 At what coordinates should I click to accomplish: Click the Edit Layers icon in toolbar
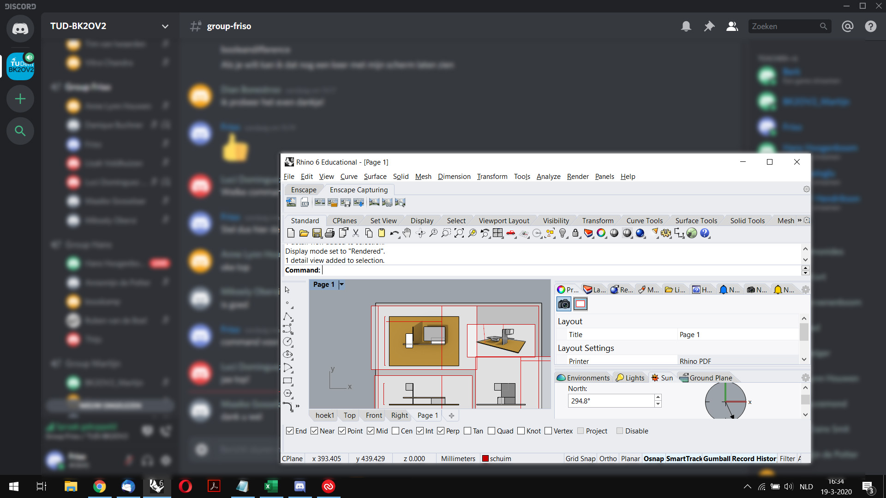588,233
